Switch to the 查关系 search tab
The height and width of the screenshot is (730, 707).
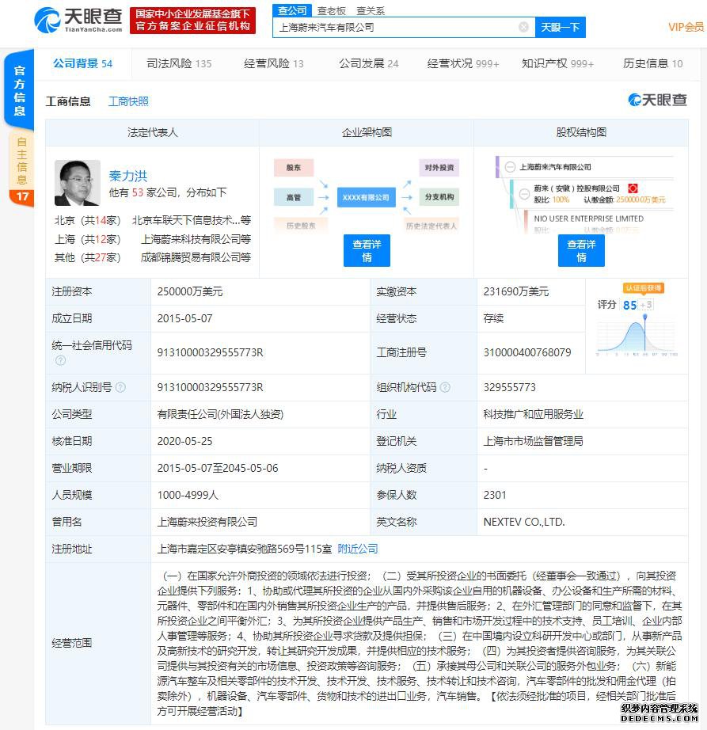pos(371,11)
